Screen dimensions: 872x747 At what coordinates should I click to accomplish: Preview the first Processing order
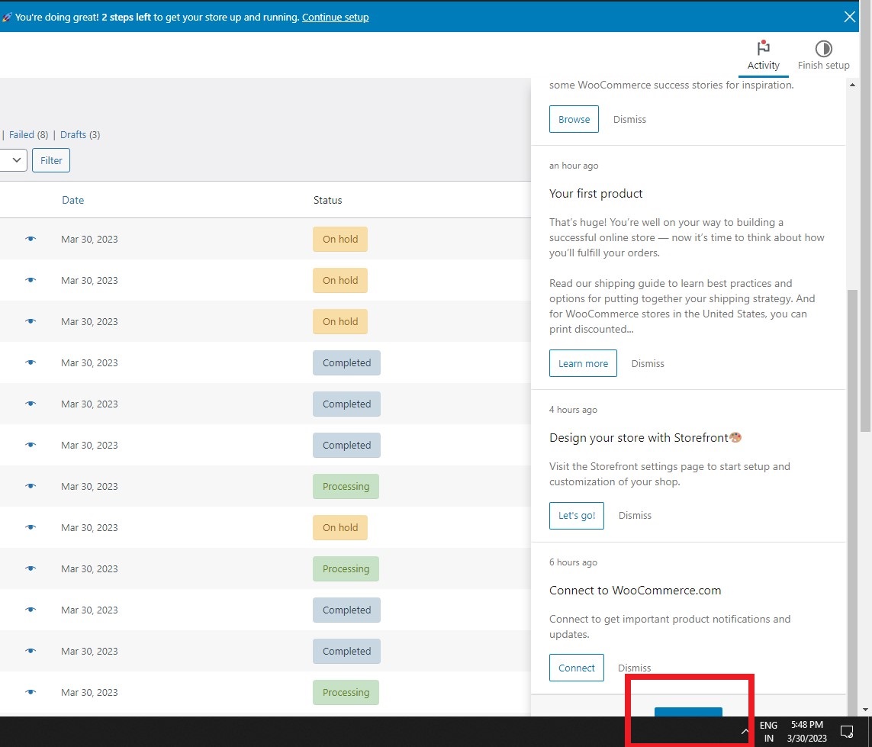[29, 486]
